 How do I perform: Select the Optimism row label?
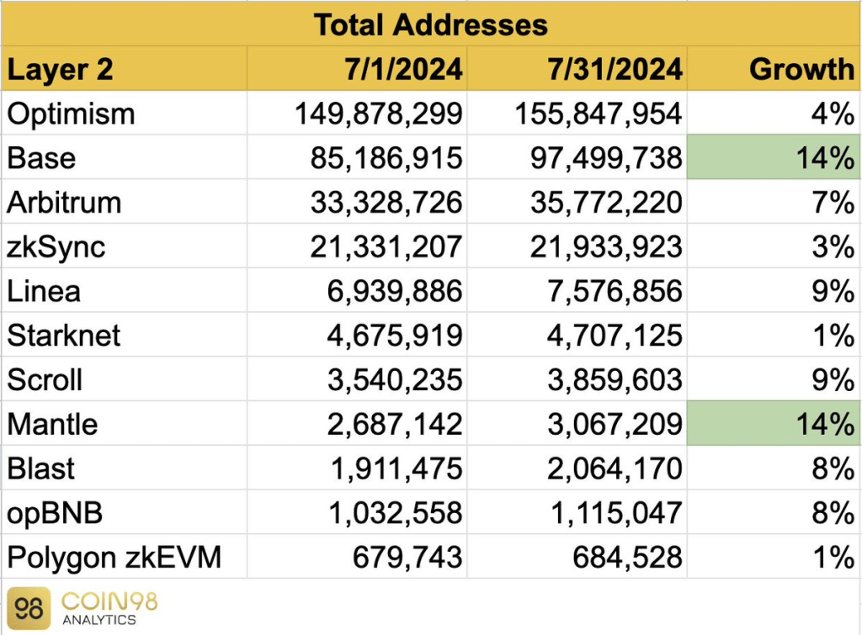[x=71, y=114]
